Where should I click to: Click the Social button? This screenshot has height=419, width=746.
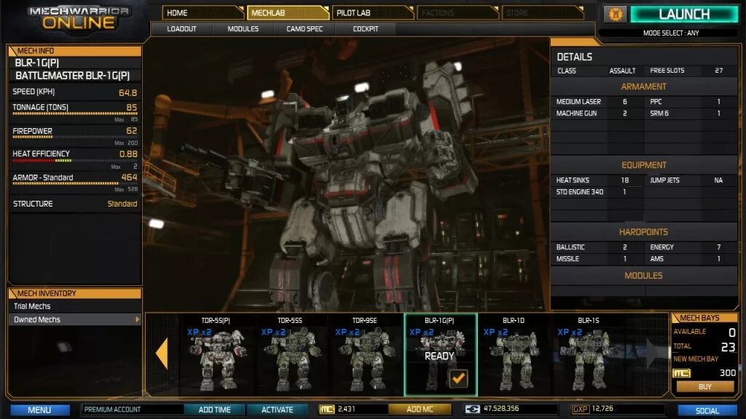(x=707, y=410)
